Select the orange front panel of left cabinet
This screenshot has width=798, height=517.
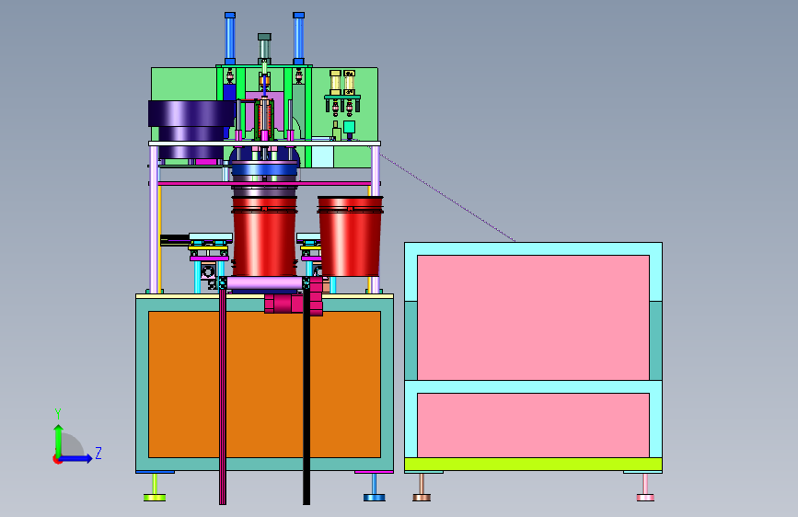[x=265, y=385]
